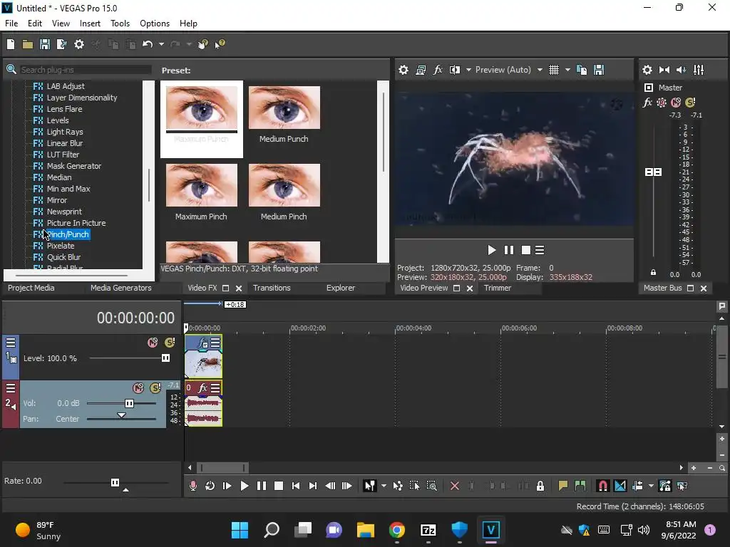730x547 pixels.
Task: Open preview transport more-options menu
Action: (540, 250)
